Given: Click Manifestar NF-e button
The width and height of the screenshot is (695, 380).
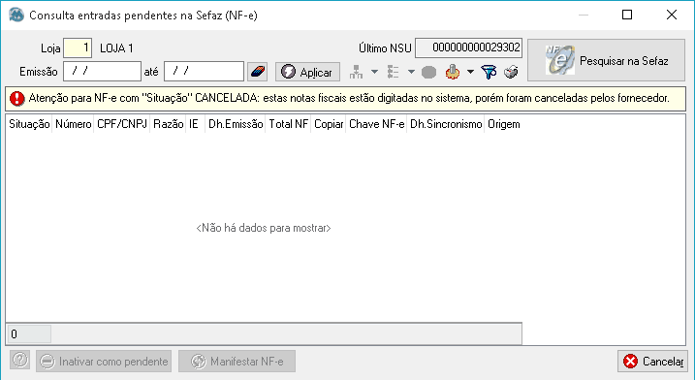Looking at the screenshot, I should click(237, 362).
